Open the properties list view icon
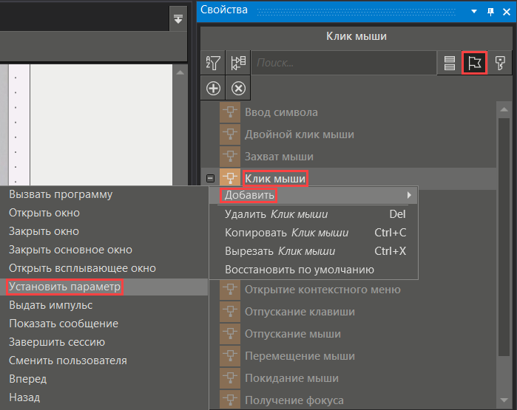This screenshot has height=410, width=517. (x=449, y=63)
